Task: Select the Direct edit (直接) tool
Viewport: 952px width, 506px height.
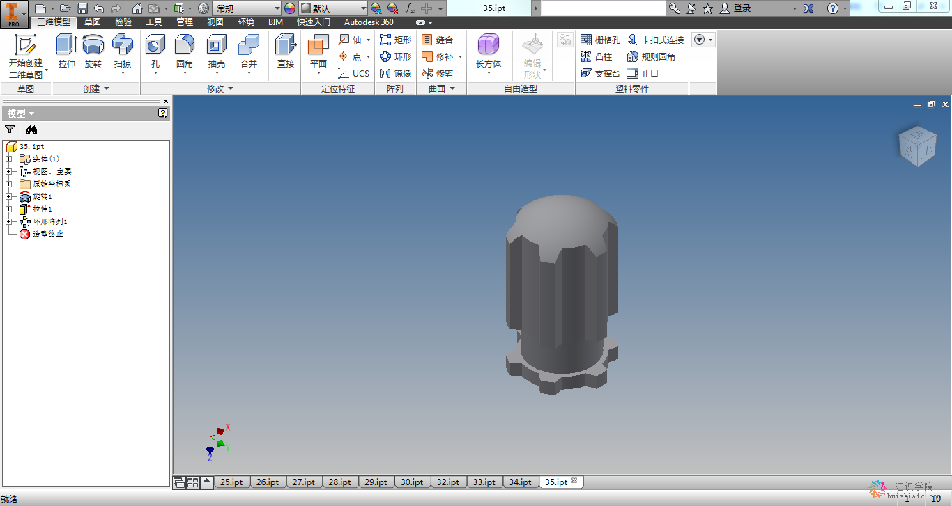Action: [x=286, y=52]
